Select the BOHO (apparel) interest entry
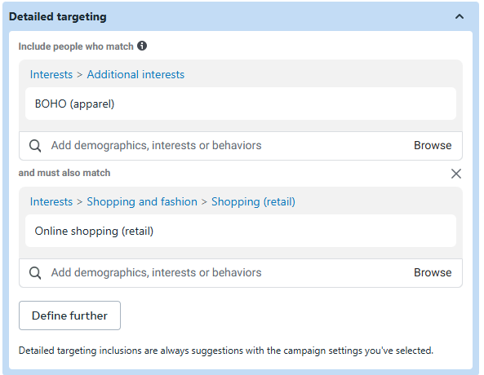Screen dimensions: 484x375 click(241, 104)
